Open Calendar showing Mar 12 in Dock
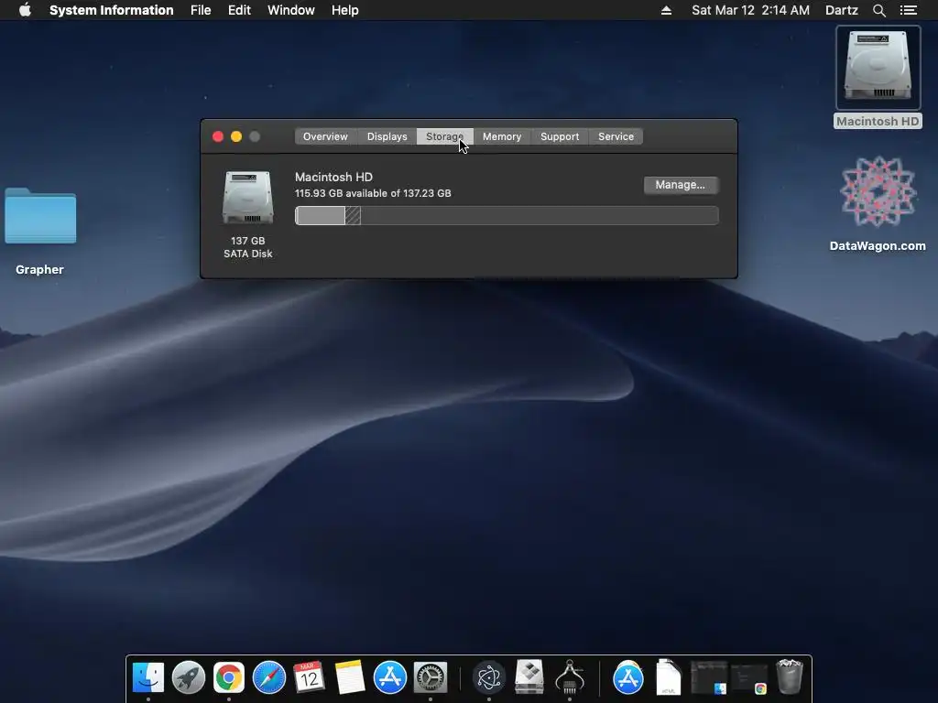 [x=309, y=677]
